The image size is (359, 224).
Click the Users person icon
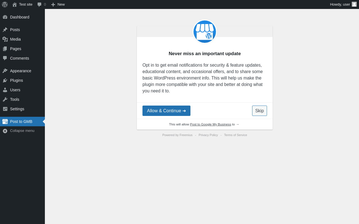click(x=5, y=90)
